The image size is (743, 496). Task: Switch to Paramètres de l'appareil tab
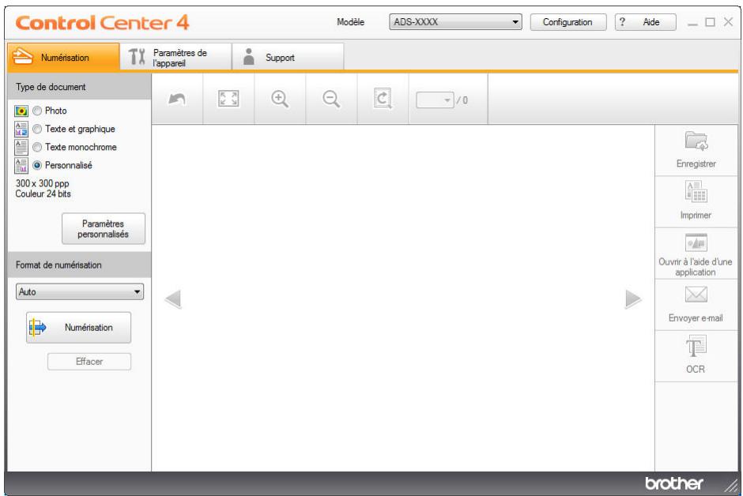pyautogui.click(x=175, y=57)
